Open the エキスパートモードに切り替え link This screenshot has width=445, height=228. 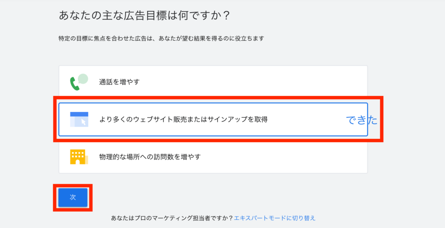275,218
